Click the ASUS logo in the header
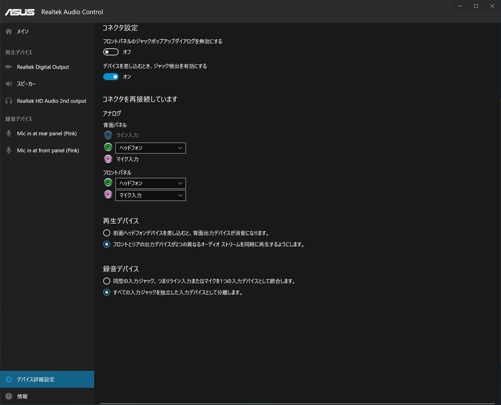Image resolution: width=501 pixels, height=405 pixels. tap(19, 12)
